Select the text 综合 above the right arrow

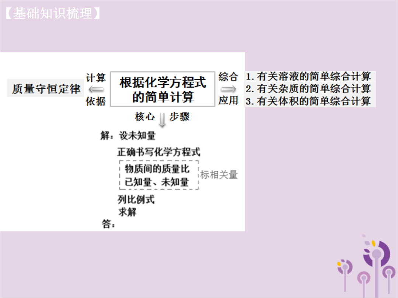pos(228,77)
